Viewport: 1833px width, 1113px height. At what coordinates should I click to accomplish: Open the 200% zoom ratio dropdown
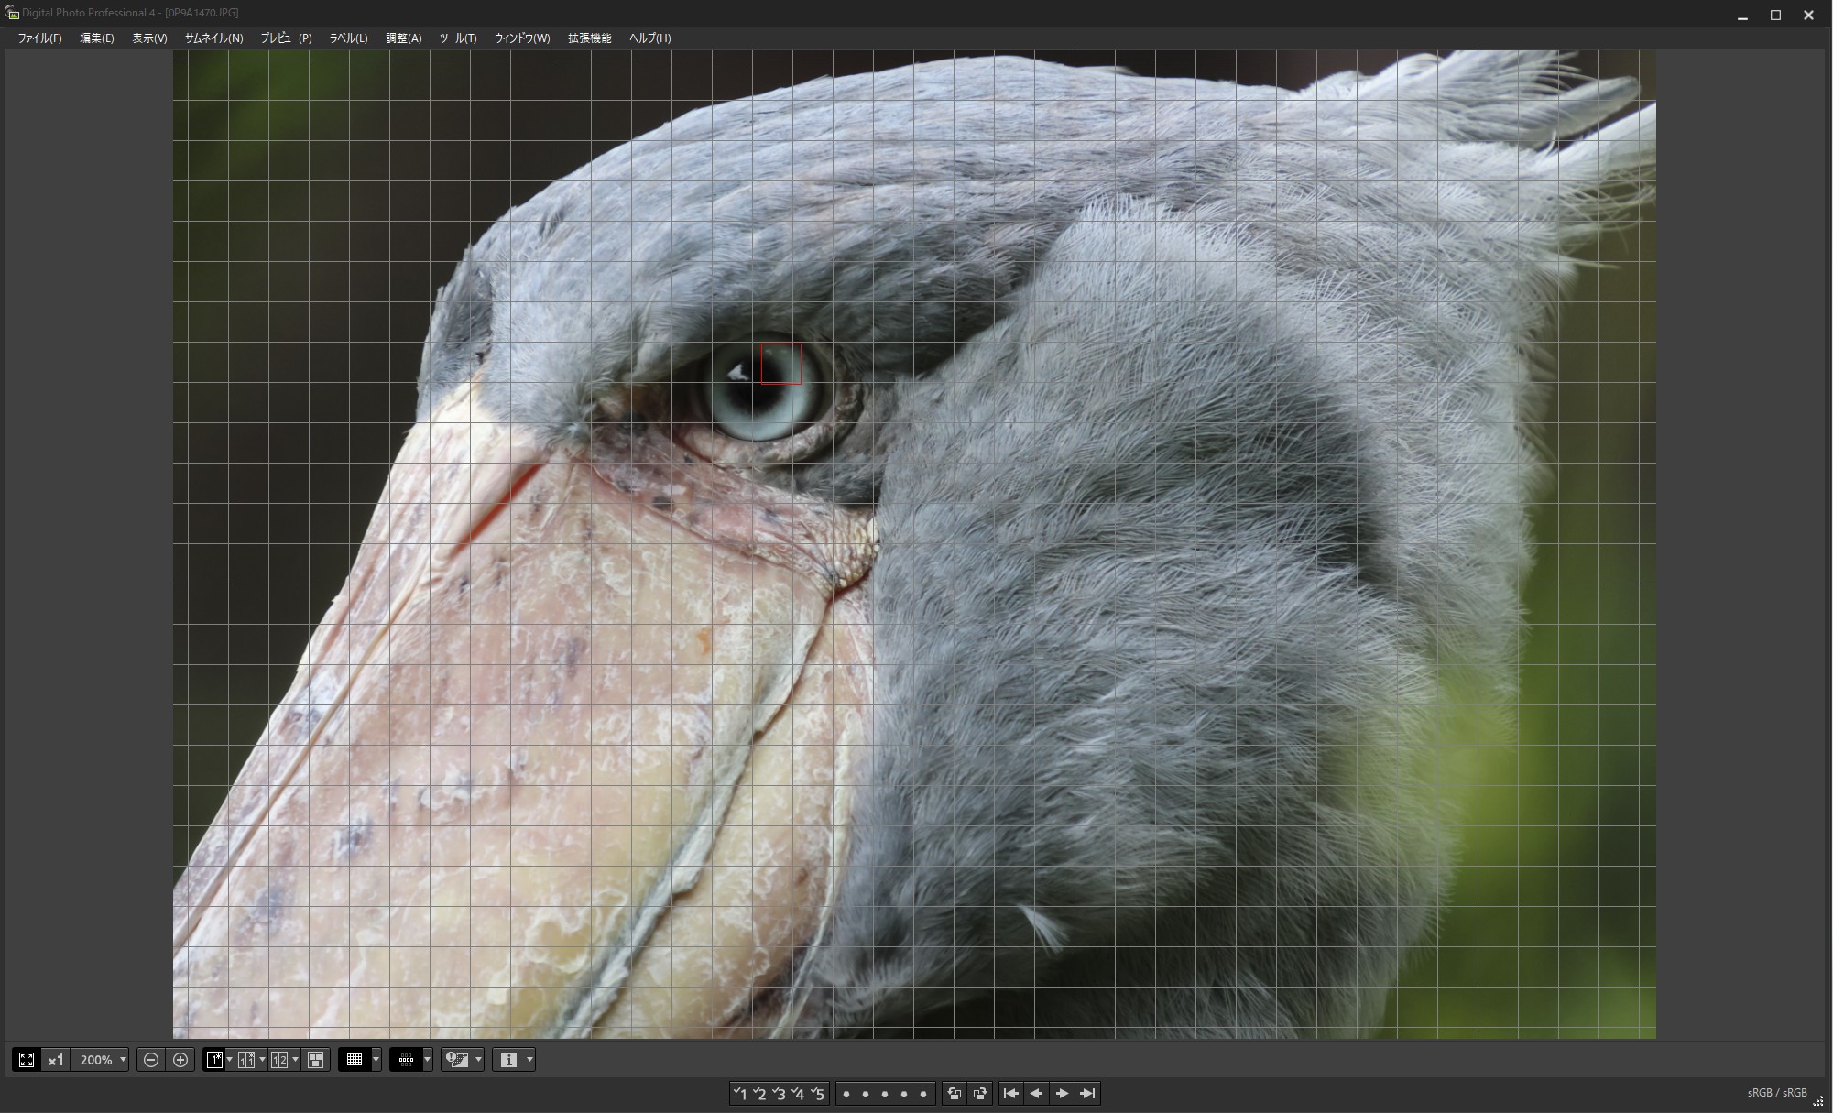point(123,1060)
